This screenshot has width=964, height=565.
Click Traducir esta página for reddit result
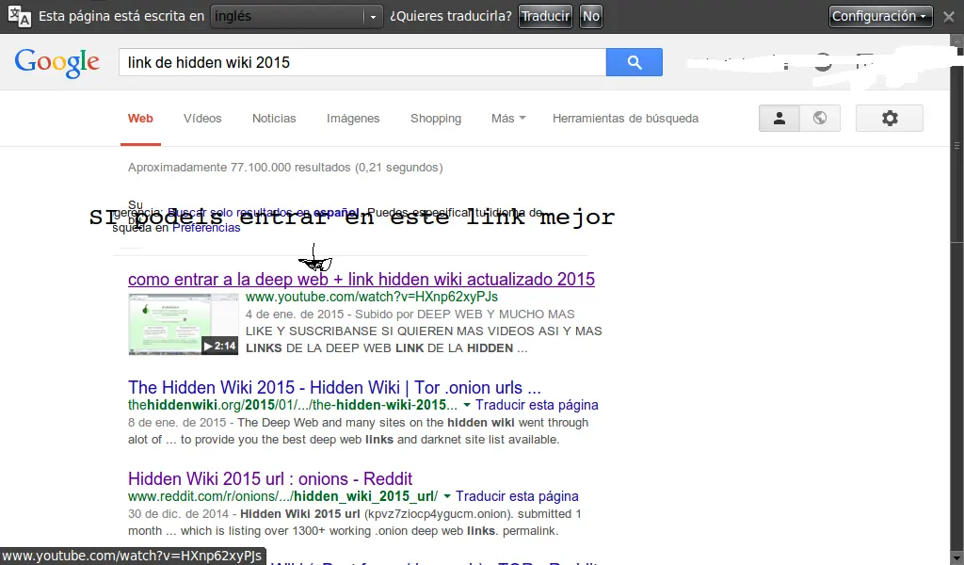click(517, 496)
